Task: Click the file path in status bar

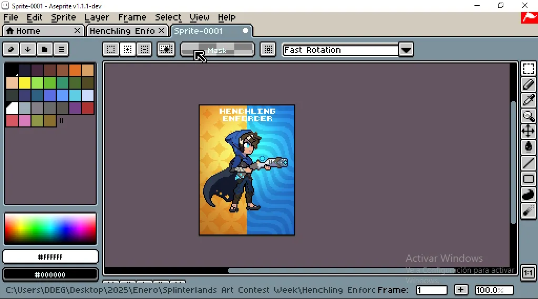Action: click(190, 290)
